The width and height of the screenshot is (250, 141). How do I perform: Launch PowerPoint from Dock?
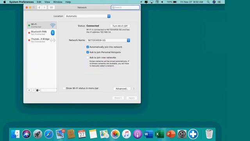coord(171,134)
